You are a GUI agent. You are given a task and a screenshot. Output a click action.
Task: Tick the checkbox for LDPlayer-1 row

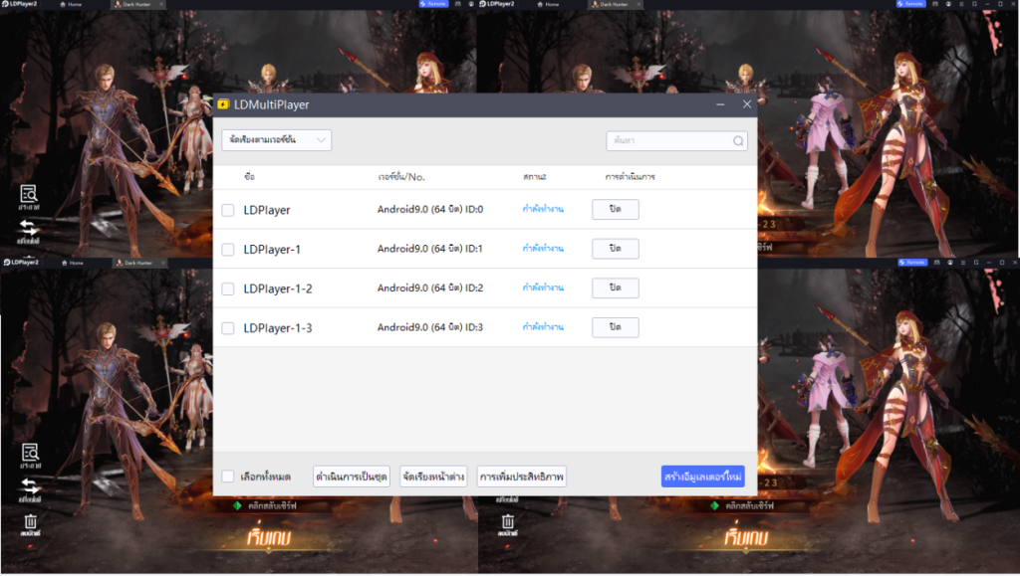(x=228, y=250)
